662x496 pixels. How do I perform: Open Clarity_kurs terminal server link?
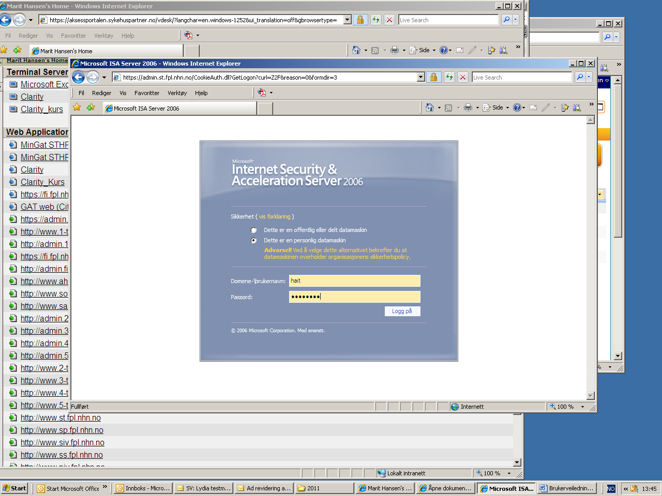(x=41, y=109)
